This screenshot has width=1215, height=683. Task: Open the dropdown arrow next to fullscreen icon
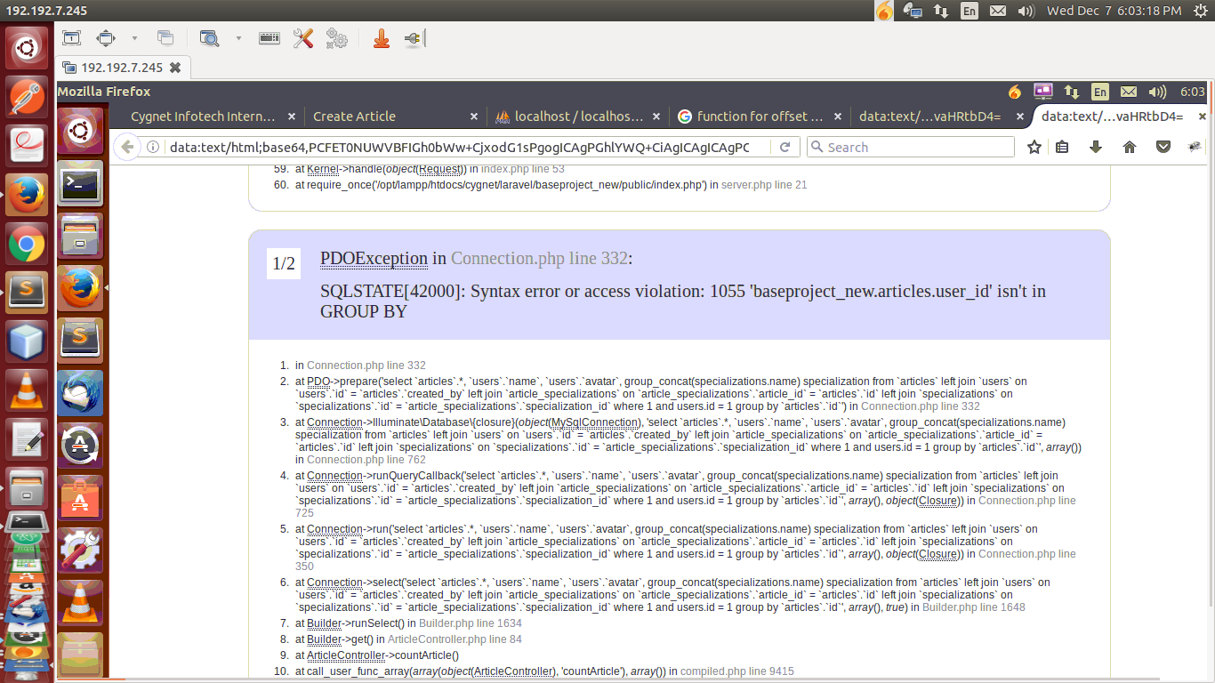[134, 38]
